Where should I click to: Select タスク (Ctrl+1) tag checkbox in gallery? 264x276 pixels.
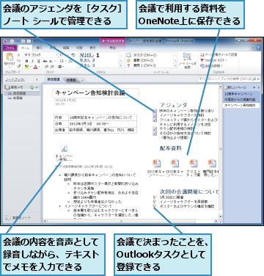click(128, 55)
